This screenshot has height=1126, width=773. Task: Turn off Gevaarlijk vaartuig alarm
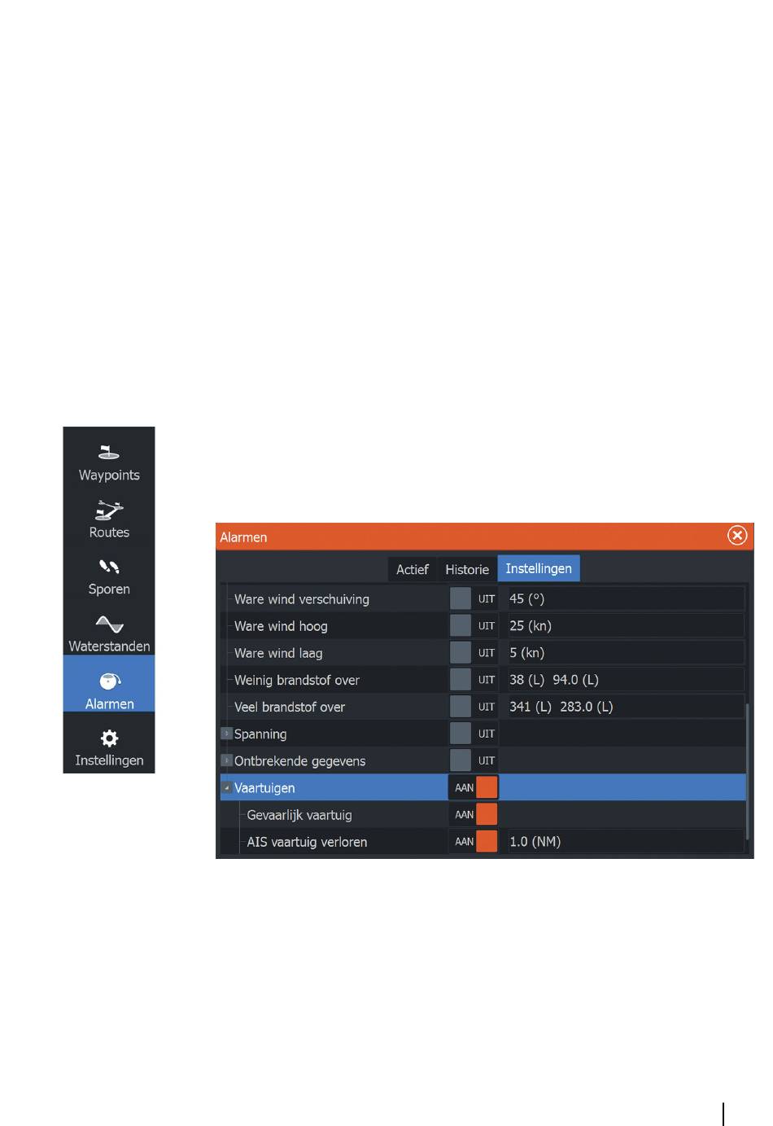[474, 814]
